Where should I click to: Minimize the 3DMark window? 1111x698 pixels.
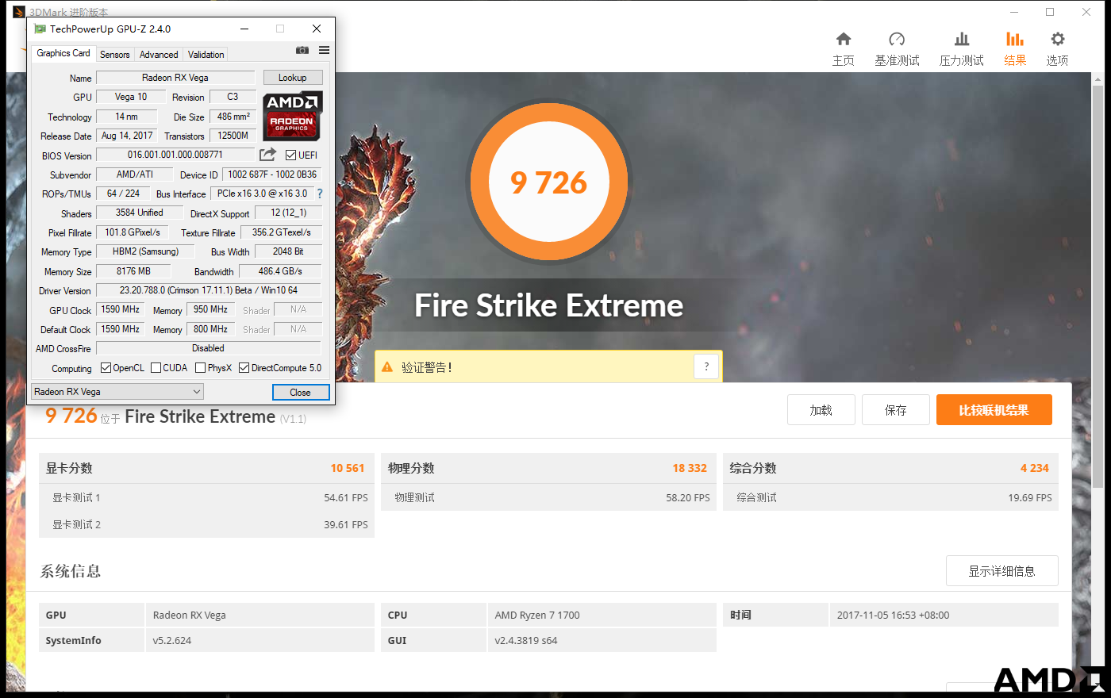tap(1013, 12)
